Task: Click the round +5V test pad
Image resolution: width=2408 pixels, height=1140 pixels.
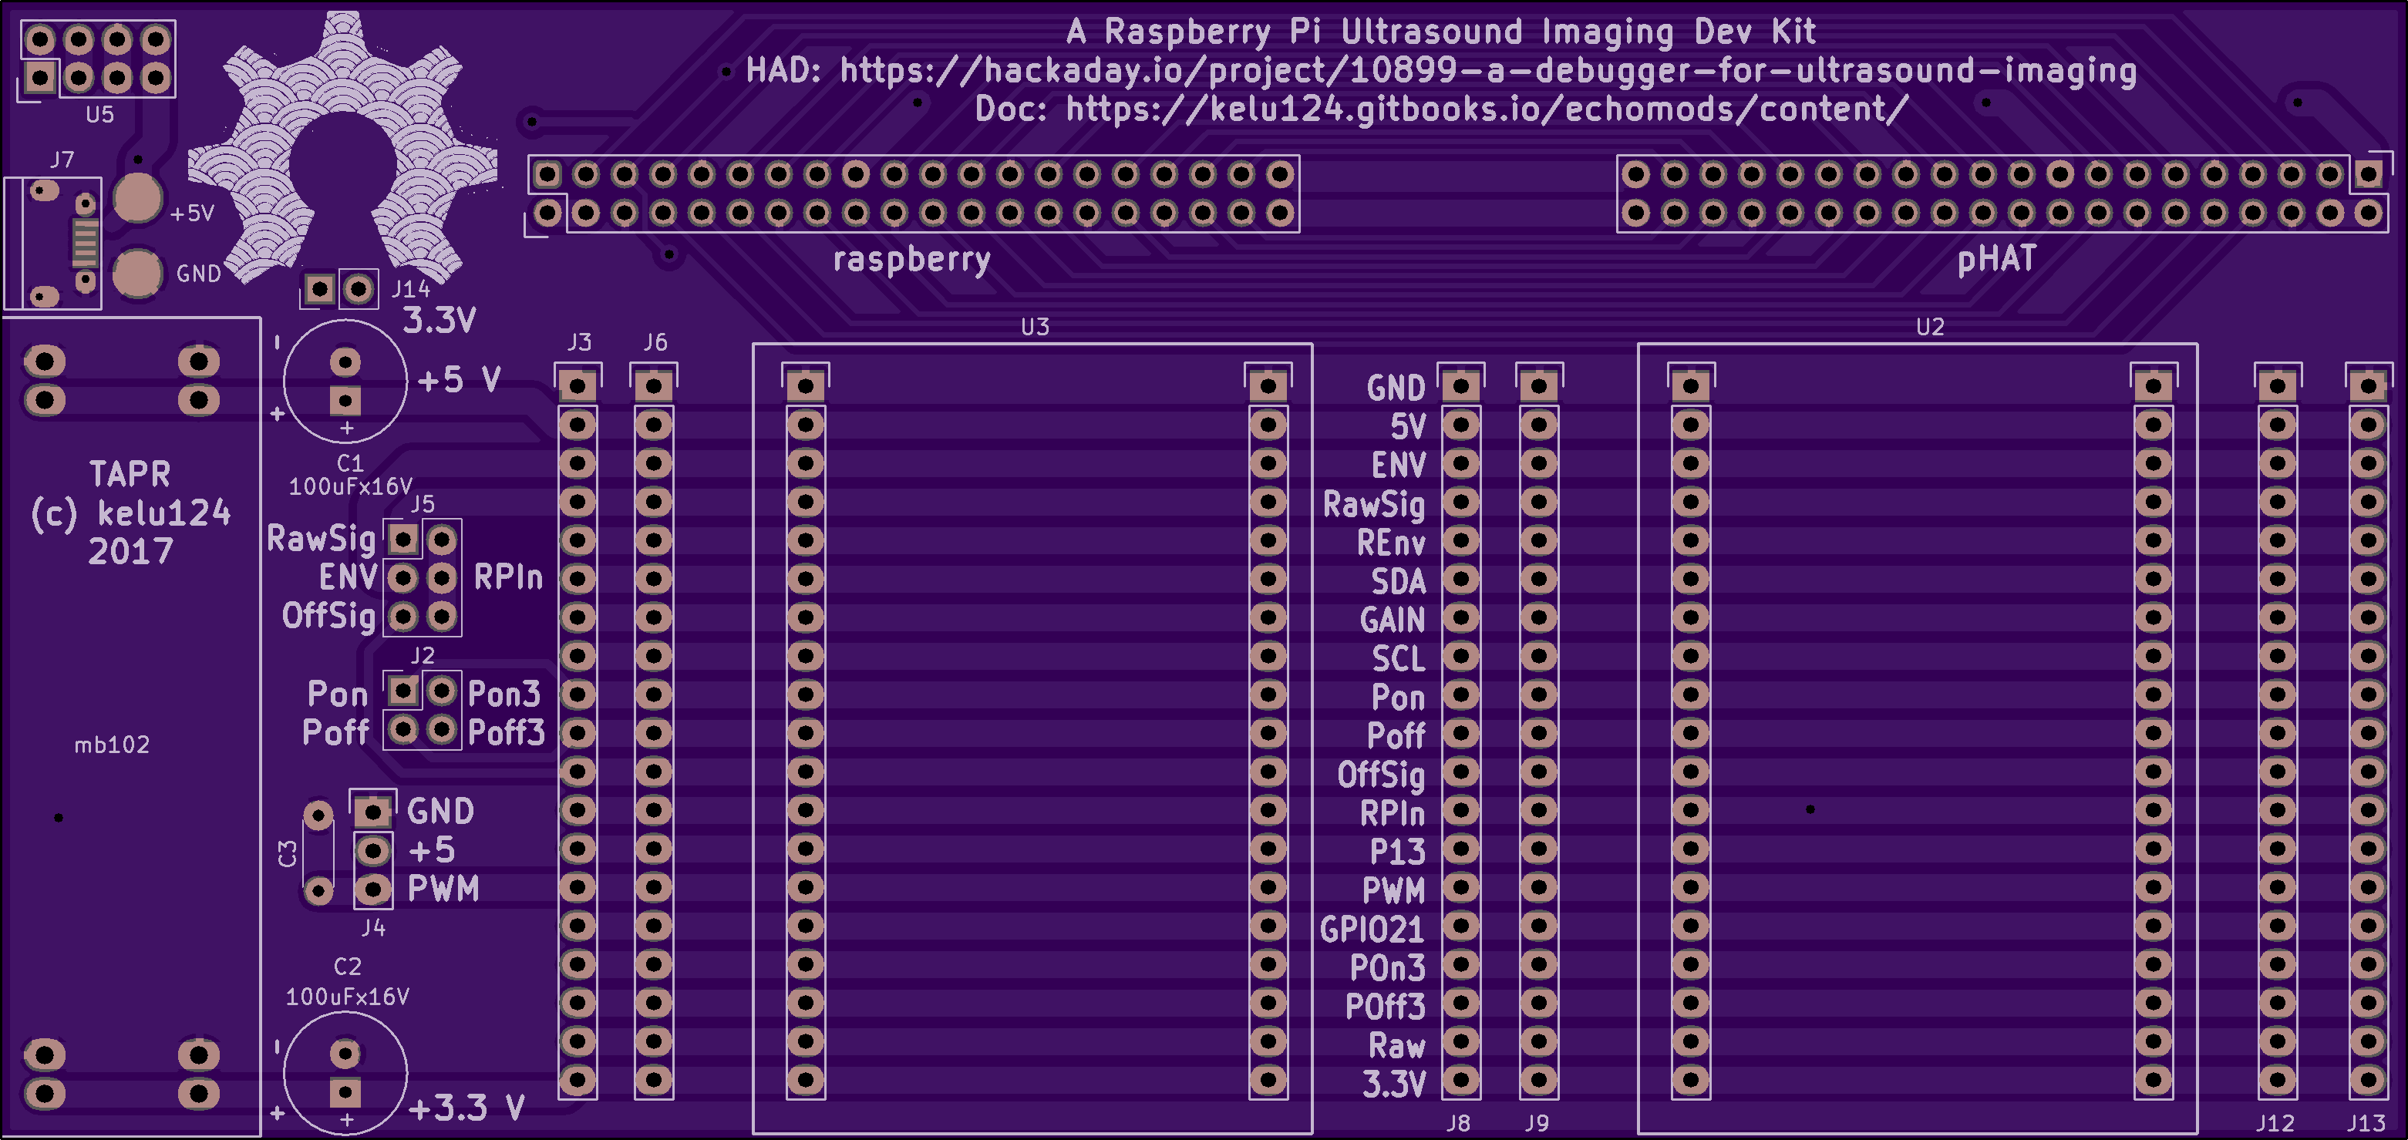Action: [x=137, y=198]
